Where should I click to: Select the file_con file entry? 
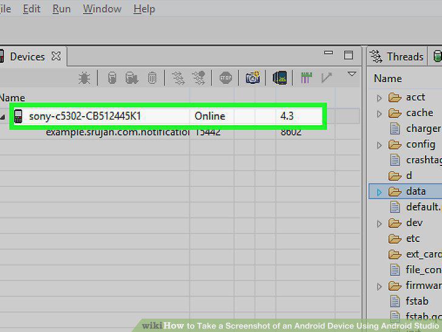pyautogui.click(x=424, y=270)
